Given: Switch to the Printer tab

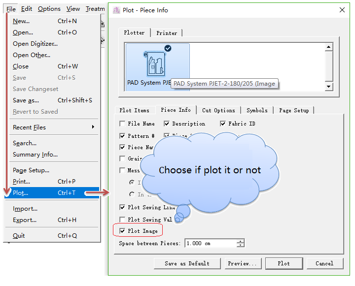Looking at the screenshot, I should coord(167,33).
